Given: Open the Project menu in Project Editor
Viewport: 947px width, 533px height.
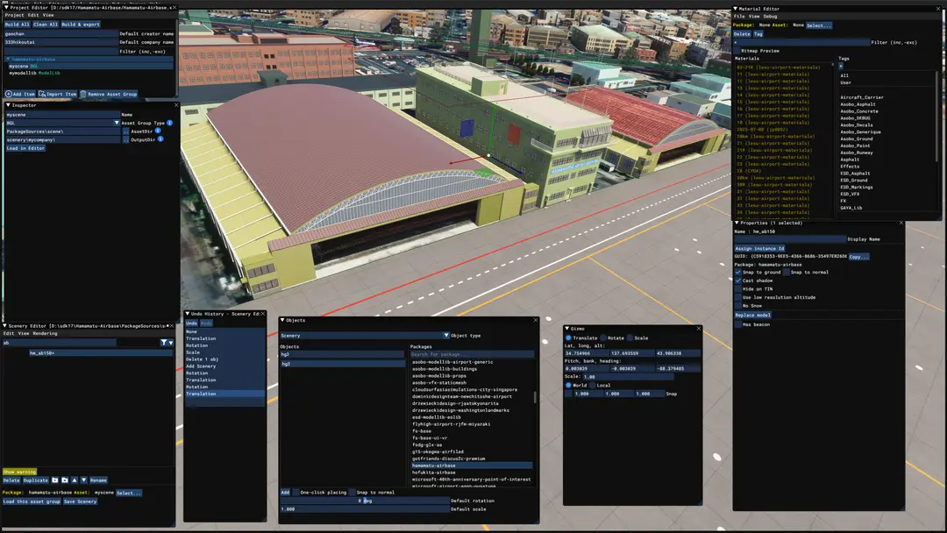Looking at the screenshot, I should (15, 15).
